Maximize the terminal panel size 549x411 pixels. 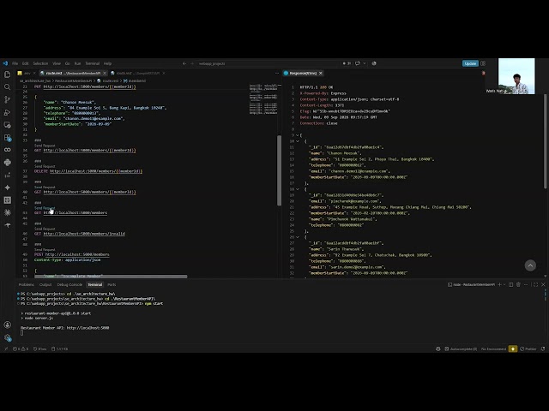coord(535,285)
